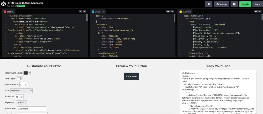Image resolution: width=263 pixels, height=114 pixels.
Task: Click the JS editor vertical scrollbar
Action: (262, 17)
